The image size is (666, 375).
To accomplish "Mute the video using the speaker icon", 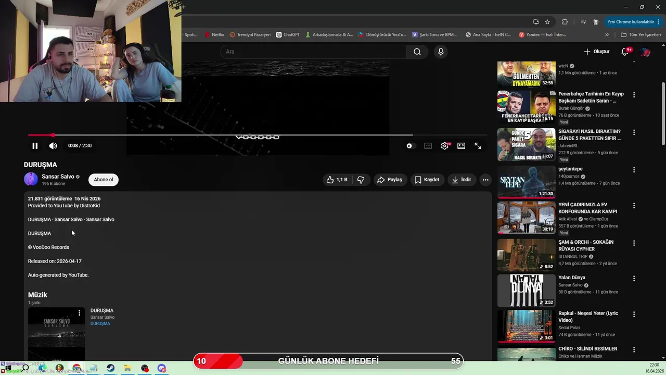I will pos(53,146).
